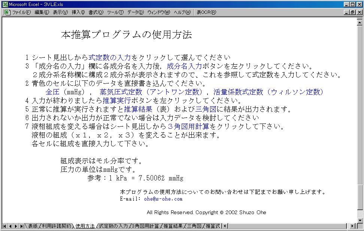The image size is (364, 231).
Task: Click the text 組成表示はモル分率です。
Action: (x=101, y=161)
